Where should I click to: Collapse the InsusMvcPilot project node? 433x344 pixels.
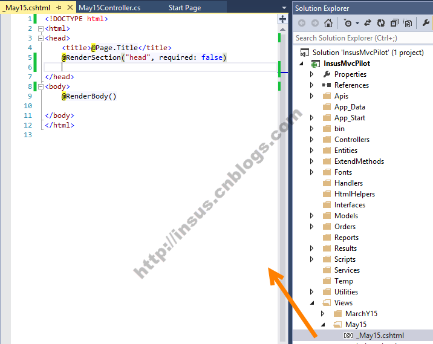301,63
